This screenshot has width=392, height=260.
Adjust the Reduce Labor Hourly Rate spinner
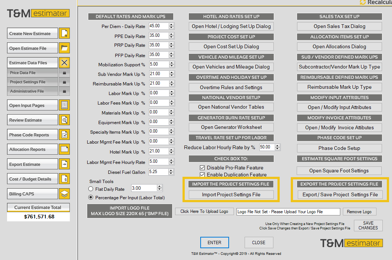pyautogui.click(x=277, y=147)
